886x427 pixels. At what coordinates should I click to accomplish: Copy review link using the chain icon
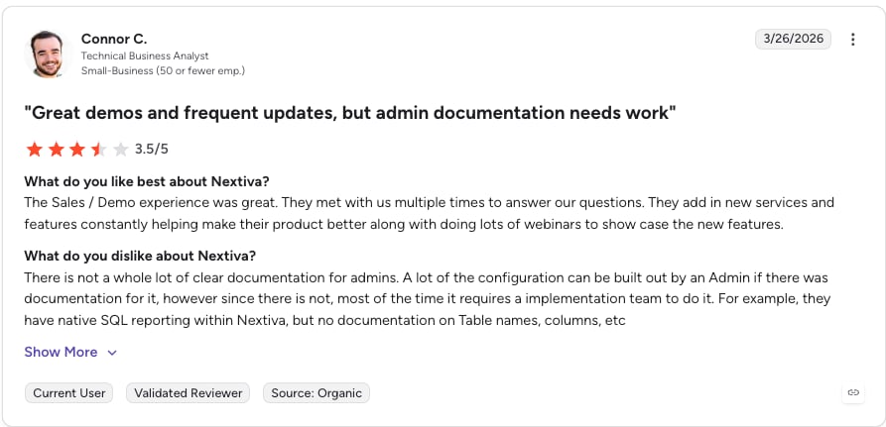coord(853,392)
